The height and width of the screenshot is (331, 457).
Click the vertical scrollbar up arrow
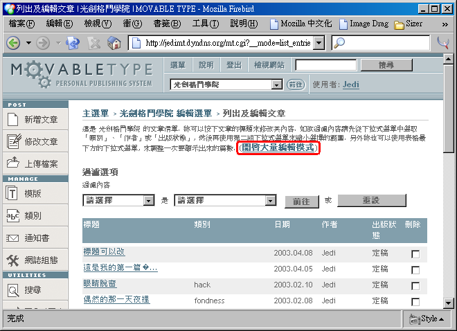tap(448, 59)
